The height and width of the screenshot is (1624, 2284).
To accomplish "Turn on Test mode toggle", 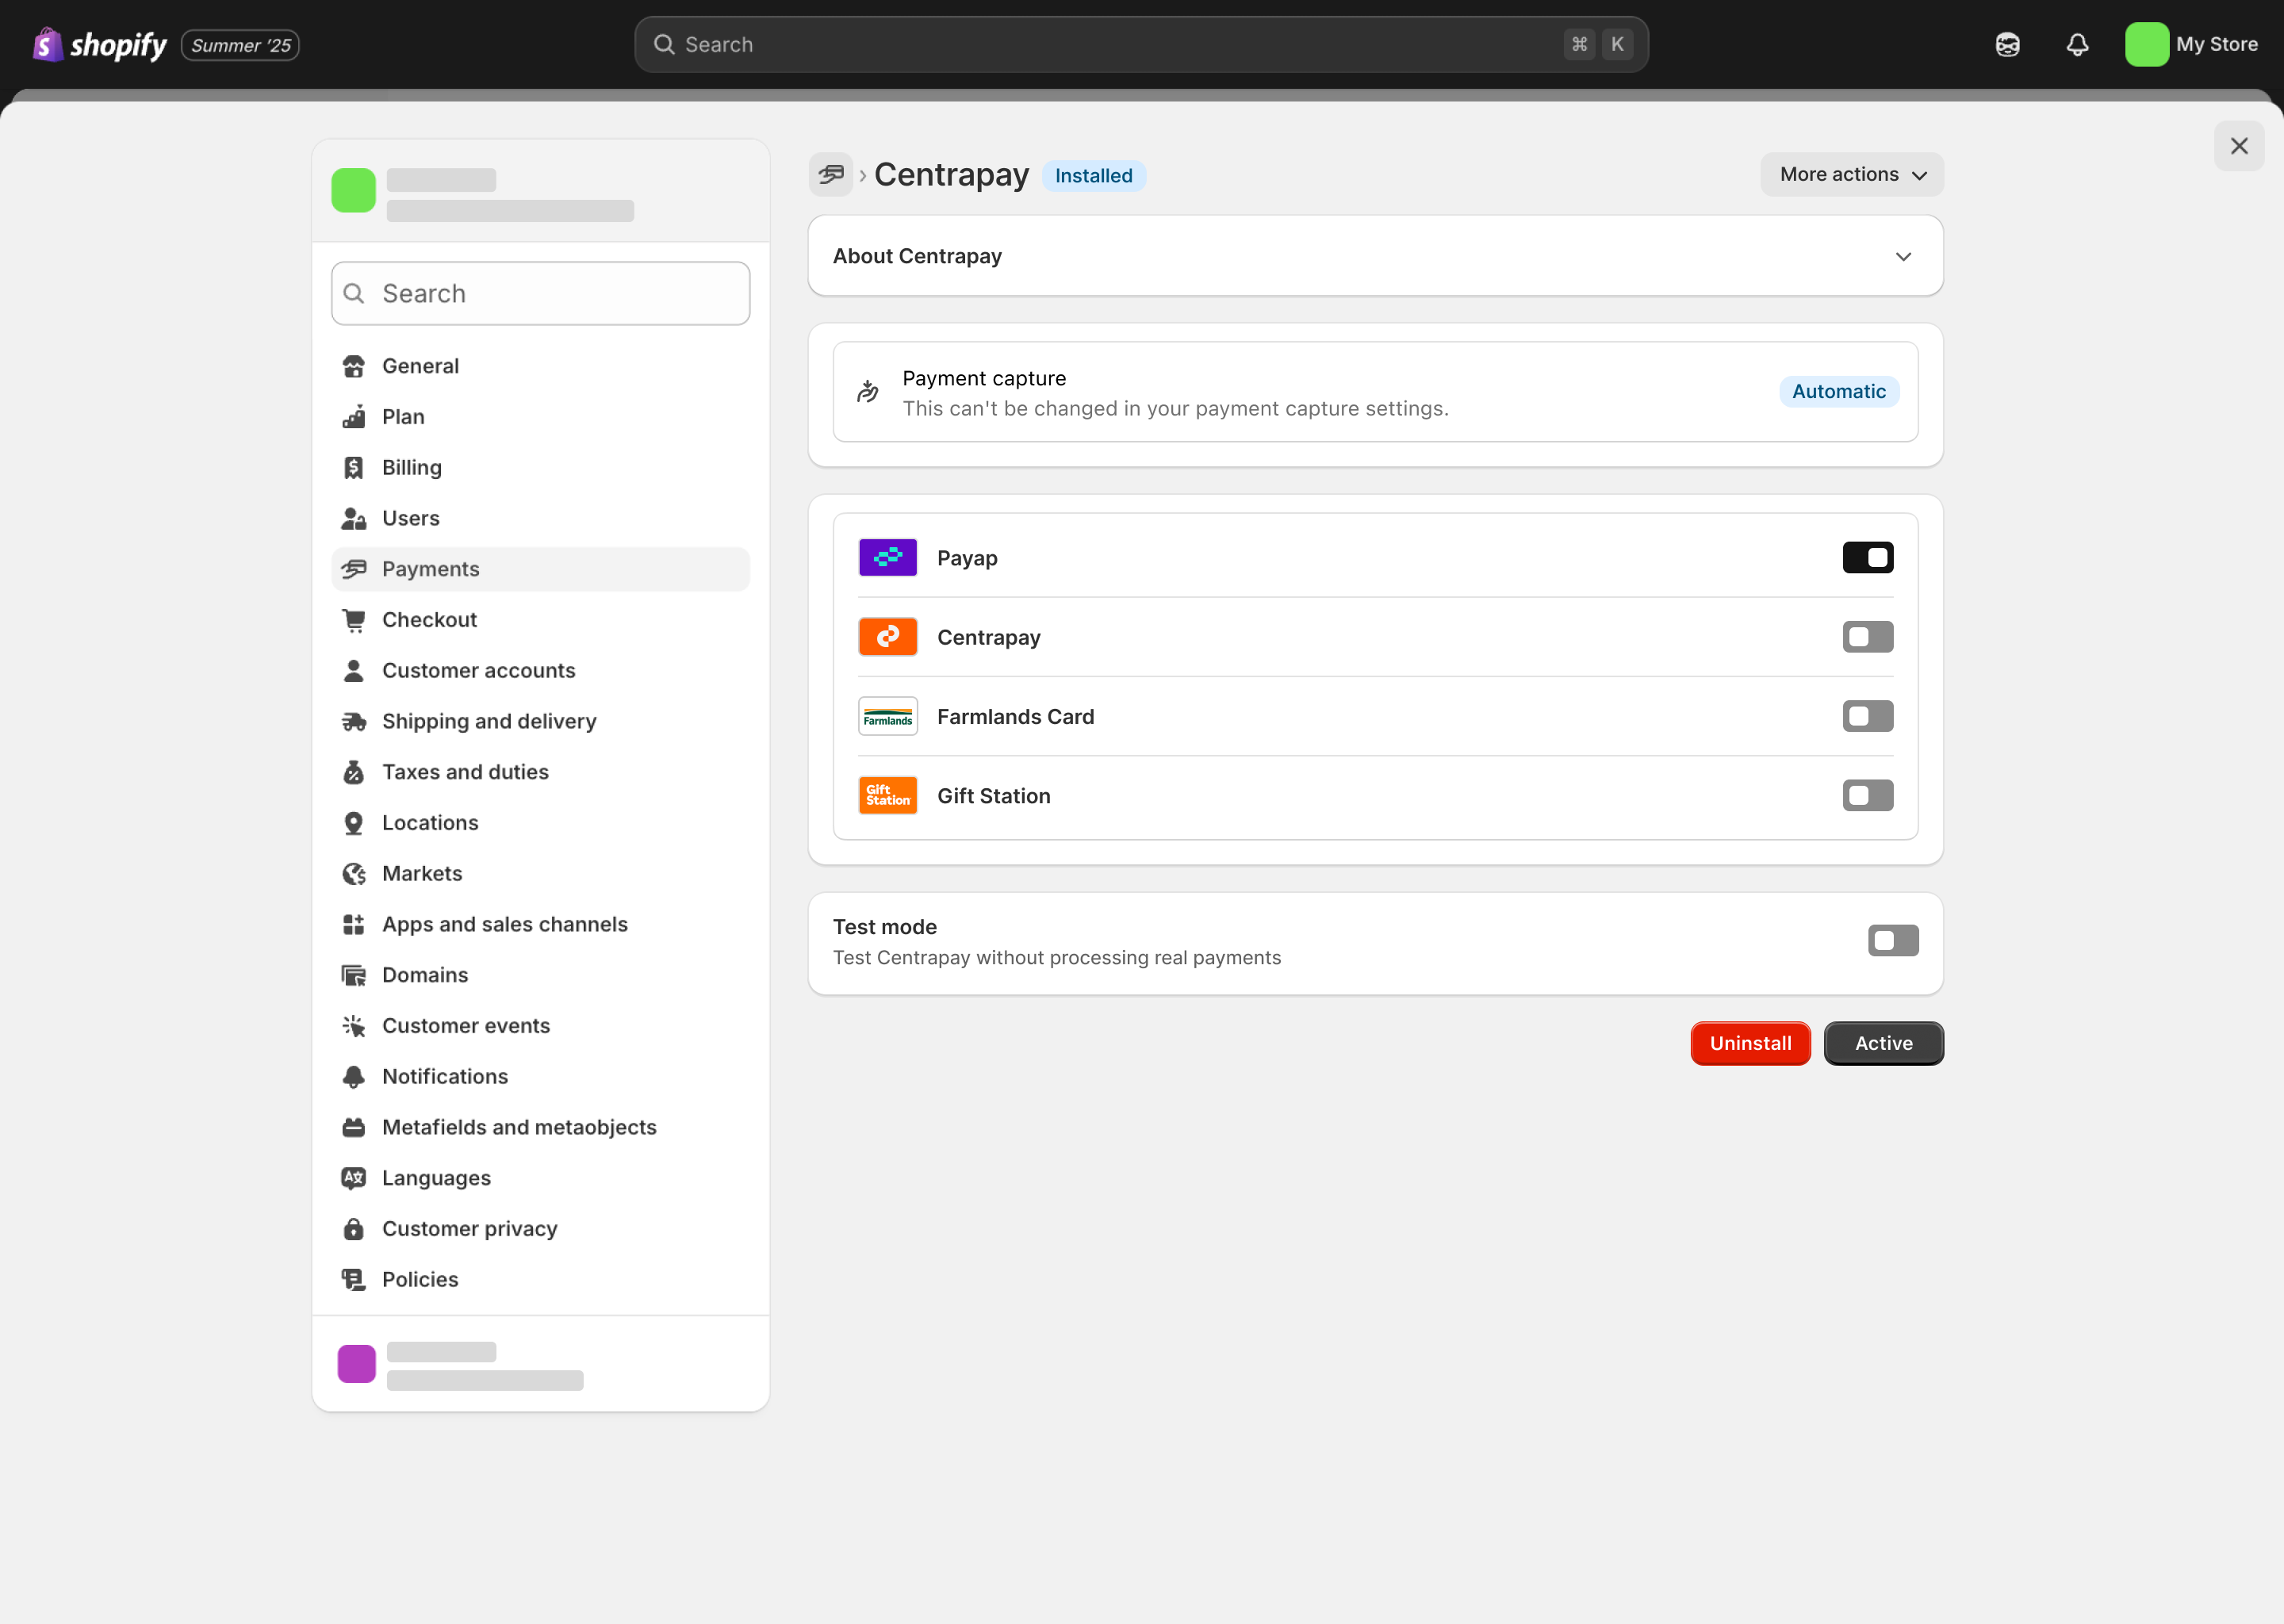I will point(1892,941).
